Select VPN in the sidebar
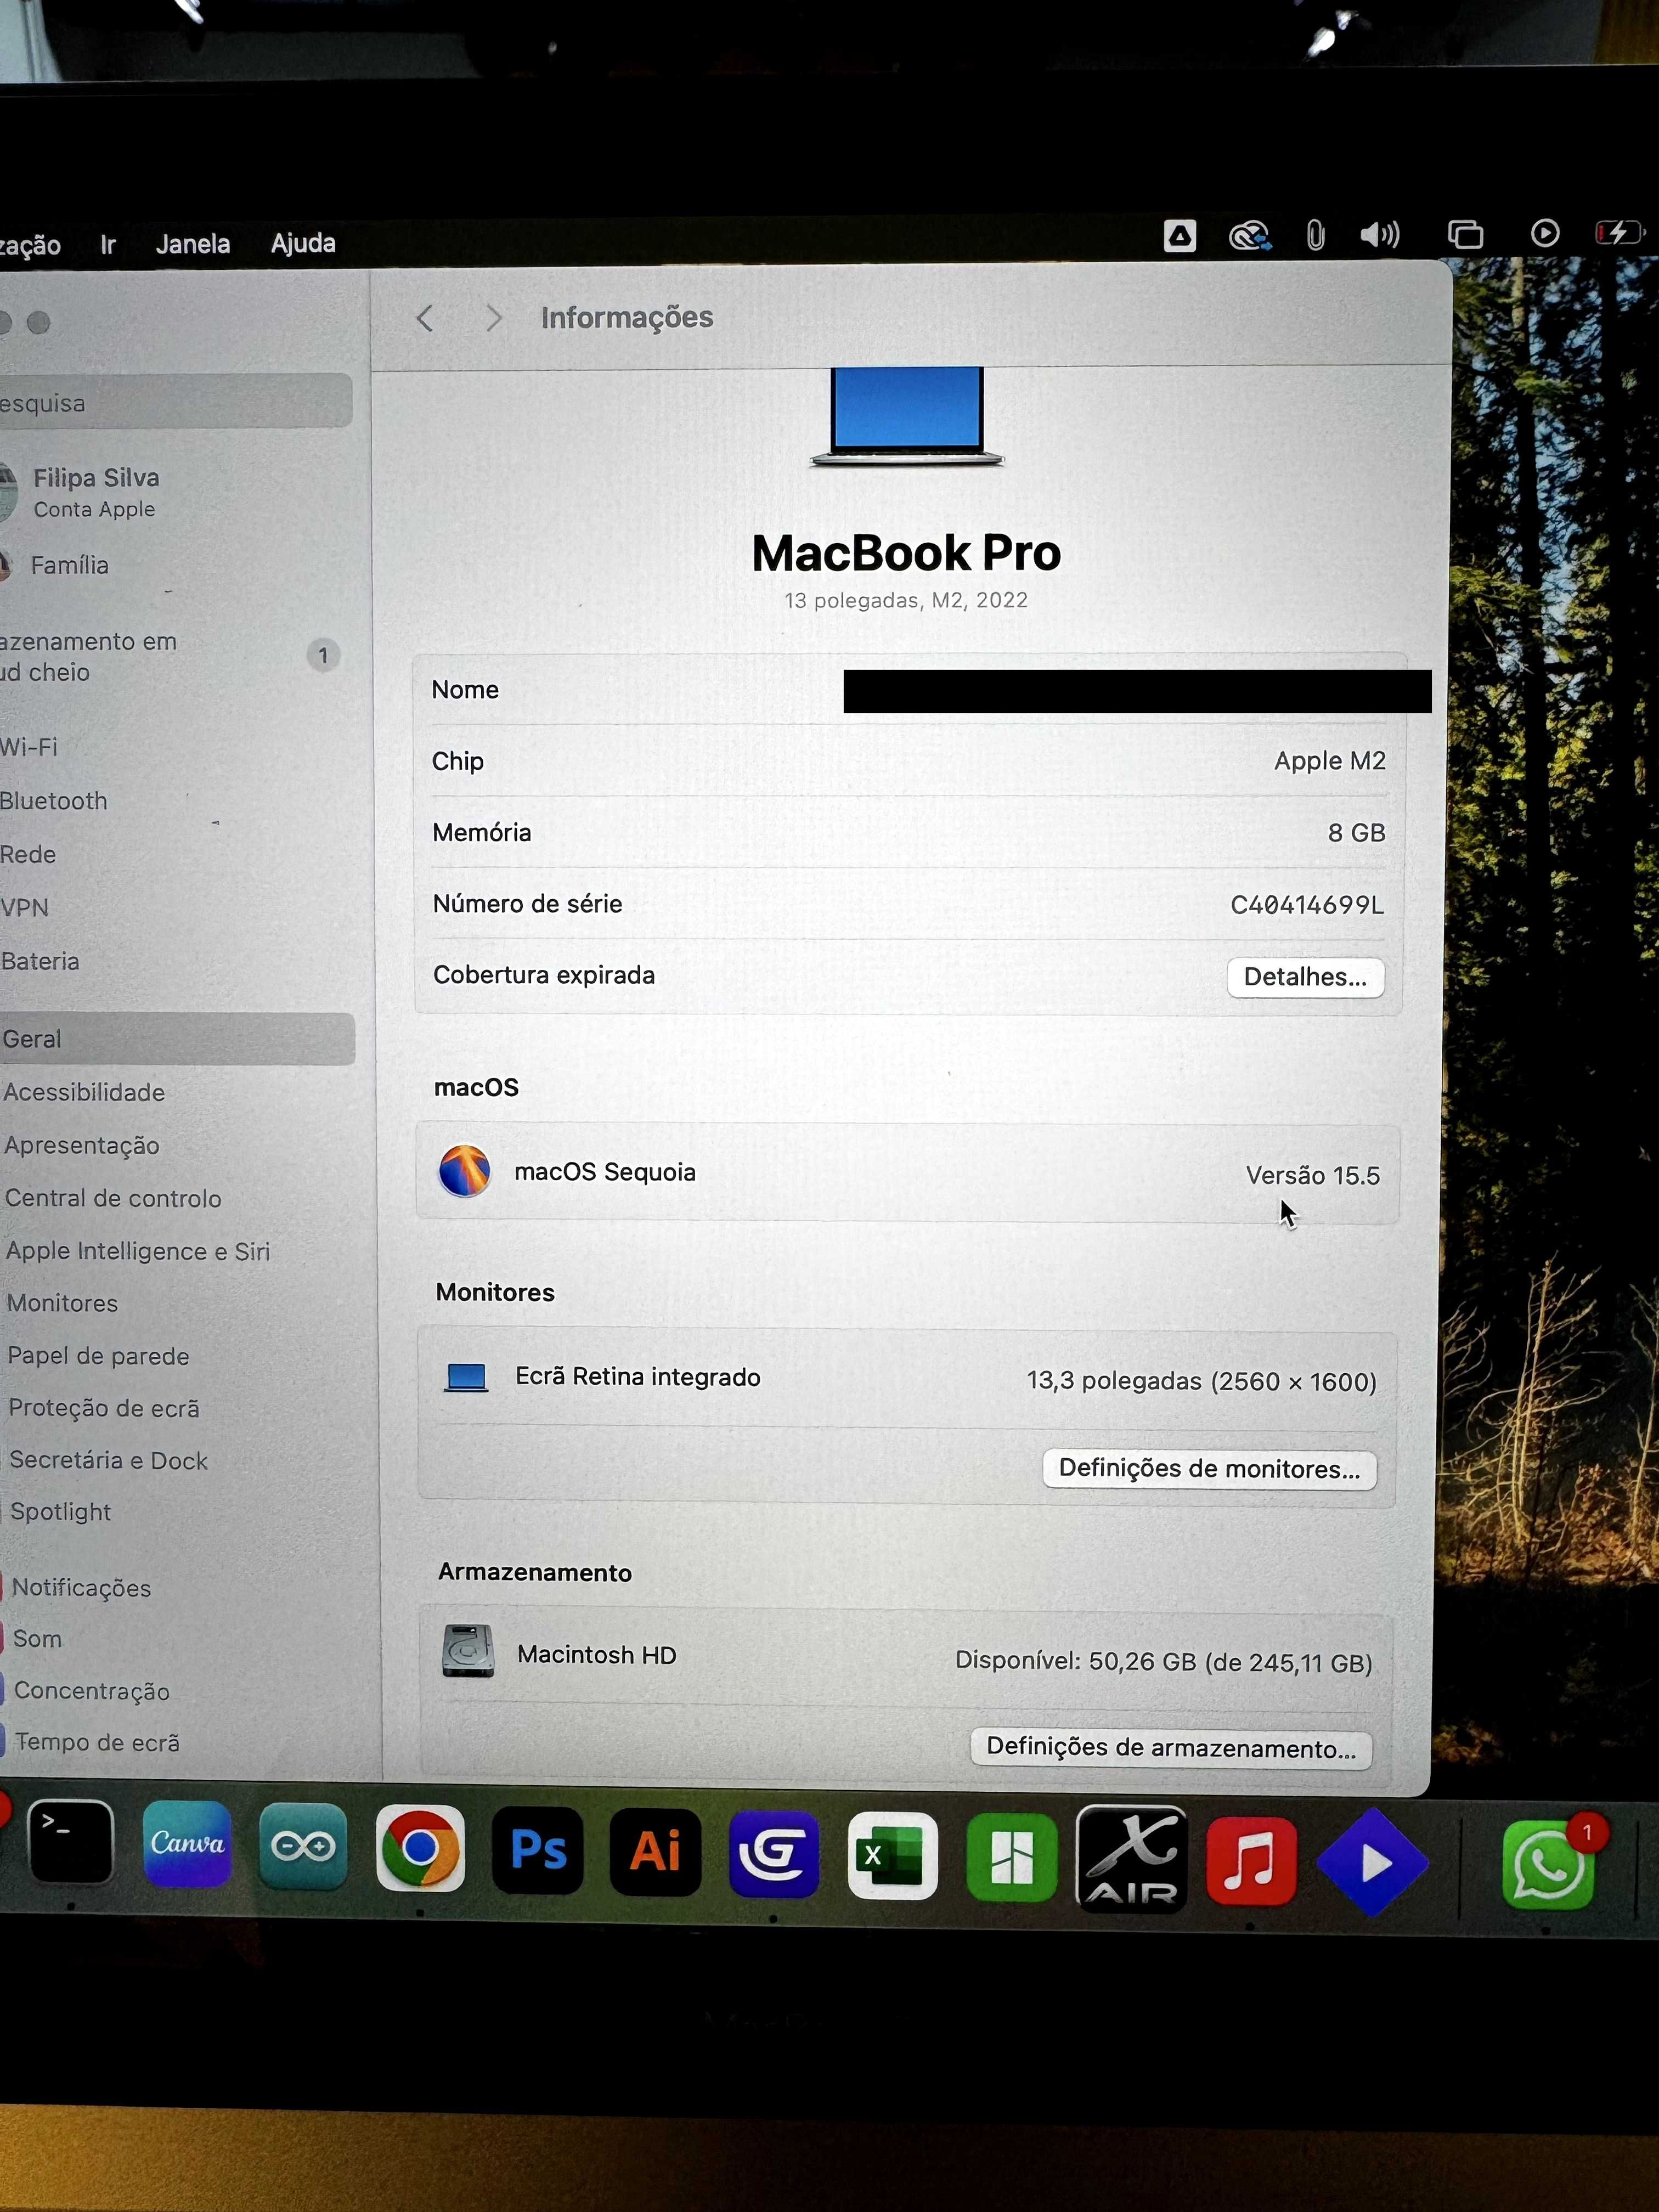 (25, 907)
